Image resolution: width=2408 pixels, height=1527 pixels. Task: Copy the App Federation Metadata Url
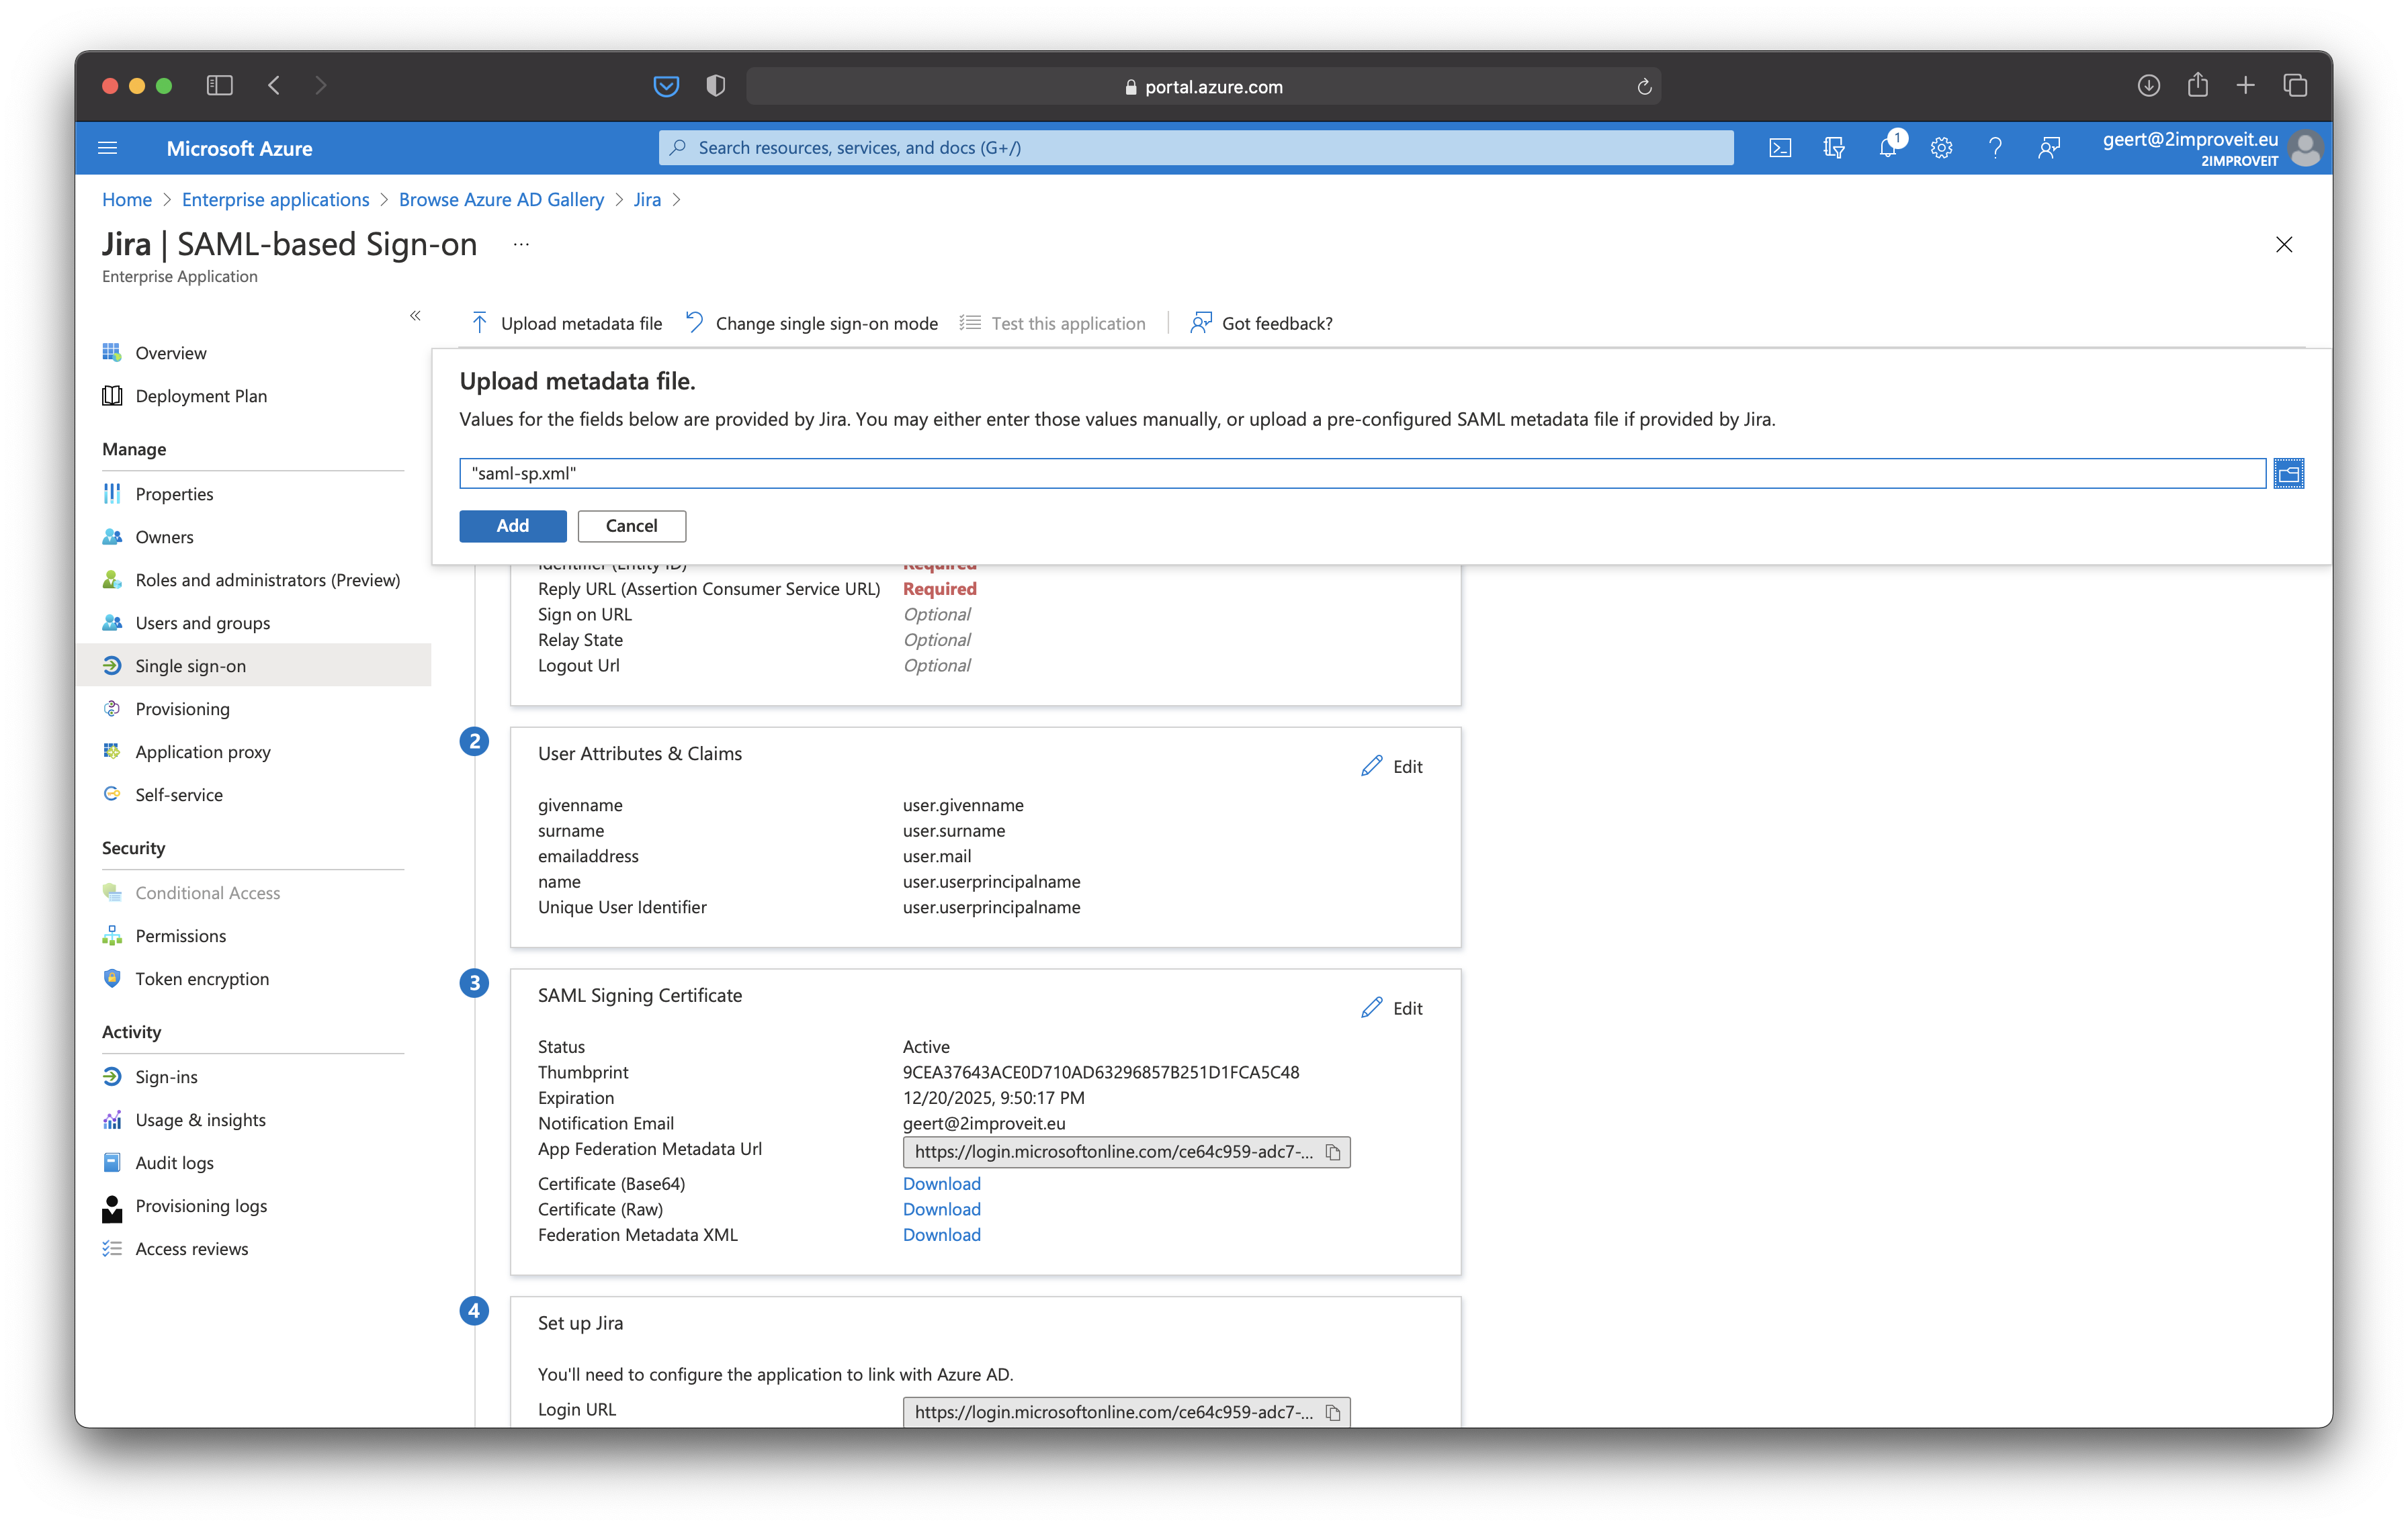pos(1333,1152)
